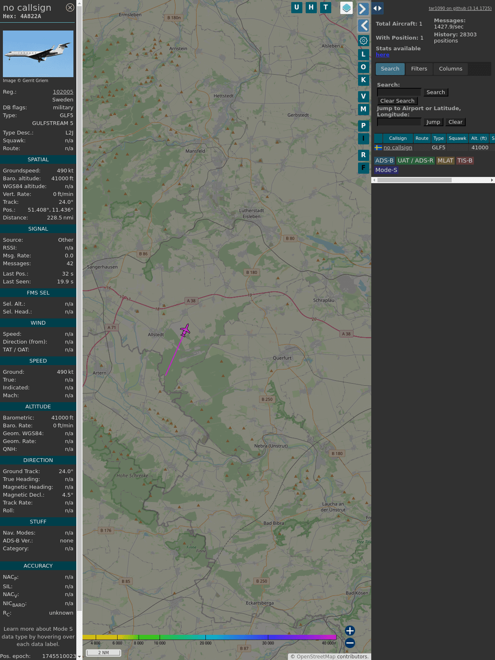
Task: Click position value 51.408°, 11.436°
Action: click(50, 210)
